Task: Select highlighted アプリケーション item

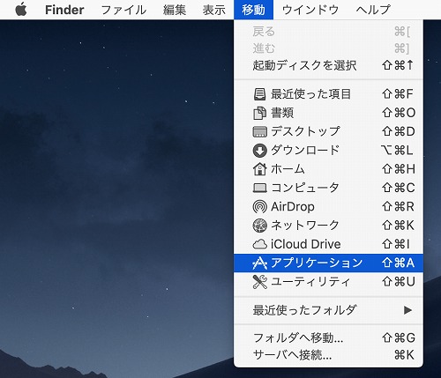Action: (x=328, y=263)
